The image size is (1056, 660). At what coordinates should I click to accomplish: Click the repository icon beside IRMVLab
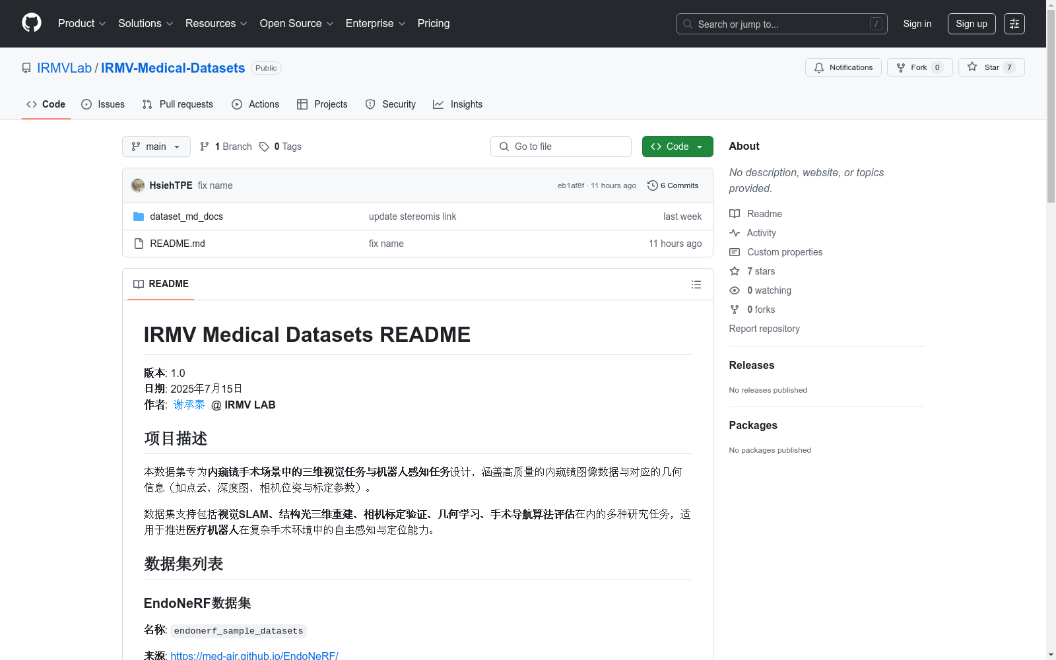coord(26,68)
